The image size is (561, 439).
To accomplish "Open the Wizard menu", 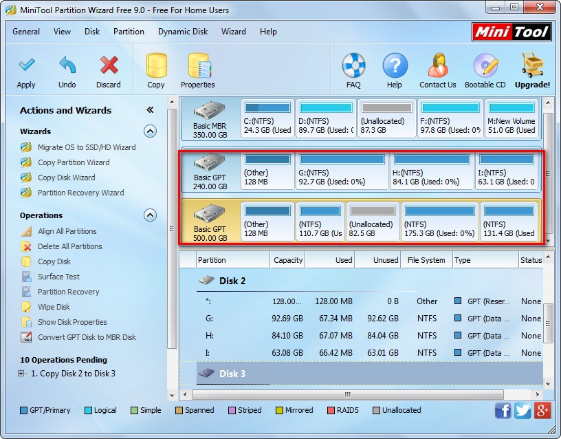I will click(x=234, y=32).
